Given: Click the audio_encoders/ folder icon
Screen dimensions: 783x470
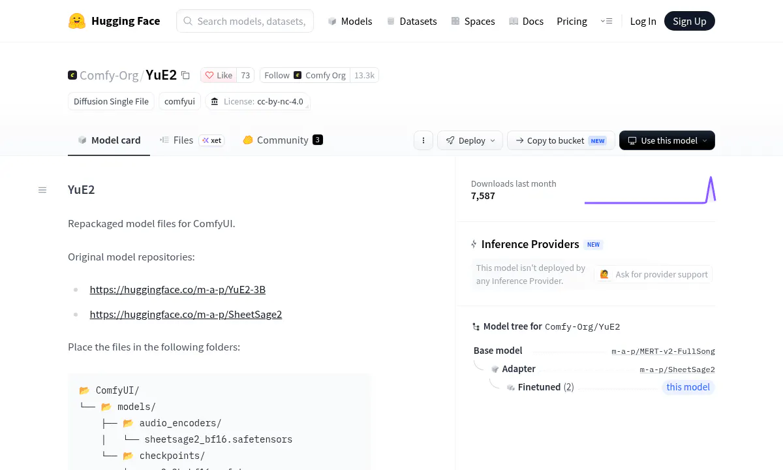Looking at the screenshot, I should pos(128,423).
